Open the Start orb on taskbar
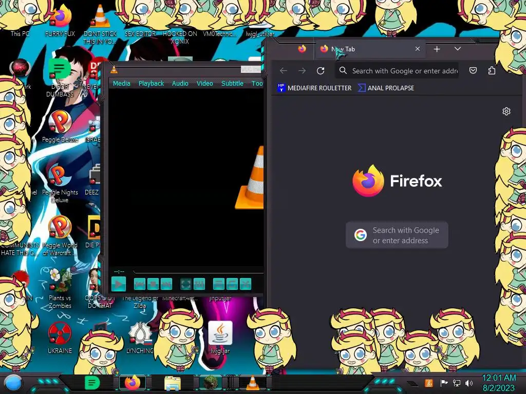526x394 pixels. (x=13, y=383)
